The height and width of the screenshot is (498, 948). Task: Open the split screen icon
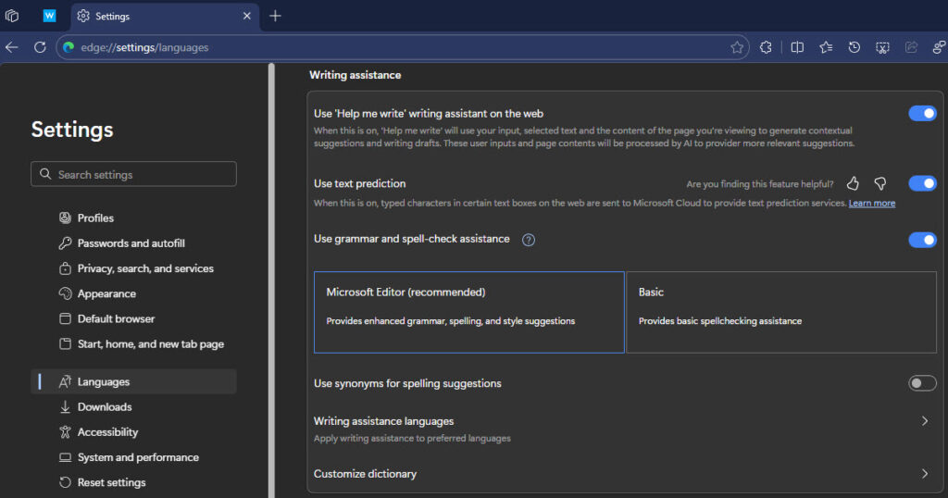coord(797,47)
